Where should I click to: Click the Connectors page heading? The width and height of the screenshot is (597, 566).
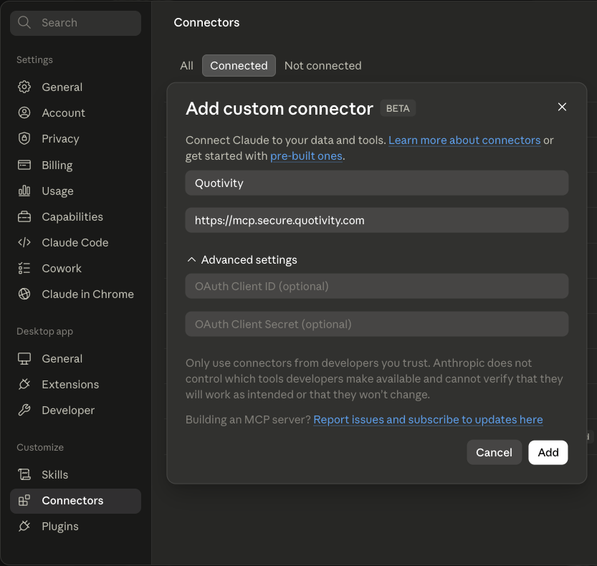(206, 22)
